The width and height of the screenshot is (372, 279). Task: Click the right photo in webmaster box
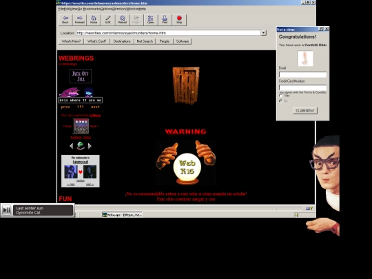(90, 172)
